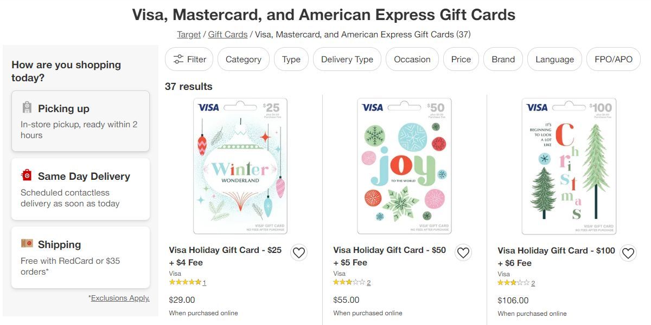Screen dimensions: 651x325
Task: Open Joy to the World $50 card image
Action: [404, 166]
